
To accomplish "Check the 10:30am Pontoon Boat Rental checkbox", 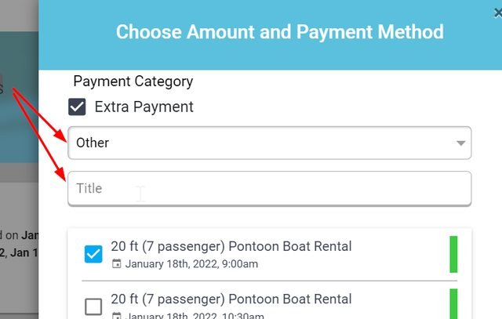I will pyautogui.click(x=93, y=306).
